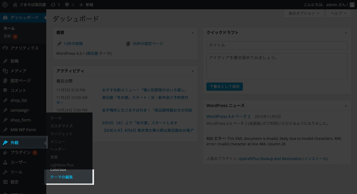Collapse the 概要 panel with its arrow
Image resolution: width=357 pixels, height=194 pixels.
pos(192,33)
